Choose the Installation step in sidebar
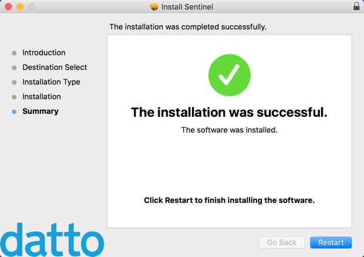Image resolution: width=364 pixels, height=257 pixels. (41, 97)
